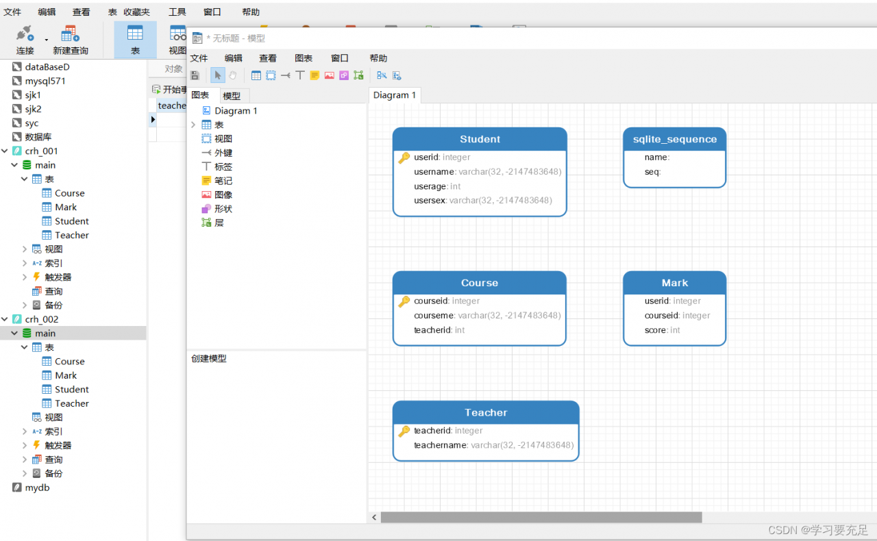Select the Teacher table under crh_002
The width and height of the screenshot is (877, 541).
point(72,403)
